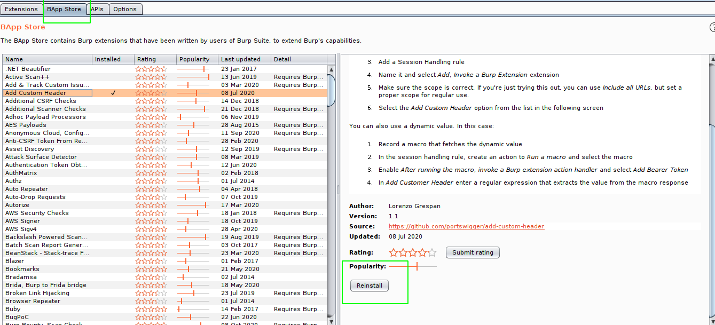
Task: Click the Submit rating button
Action: coord(473,252)
